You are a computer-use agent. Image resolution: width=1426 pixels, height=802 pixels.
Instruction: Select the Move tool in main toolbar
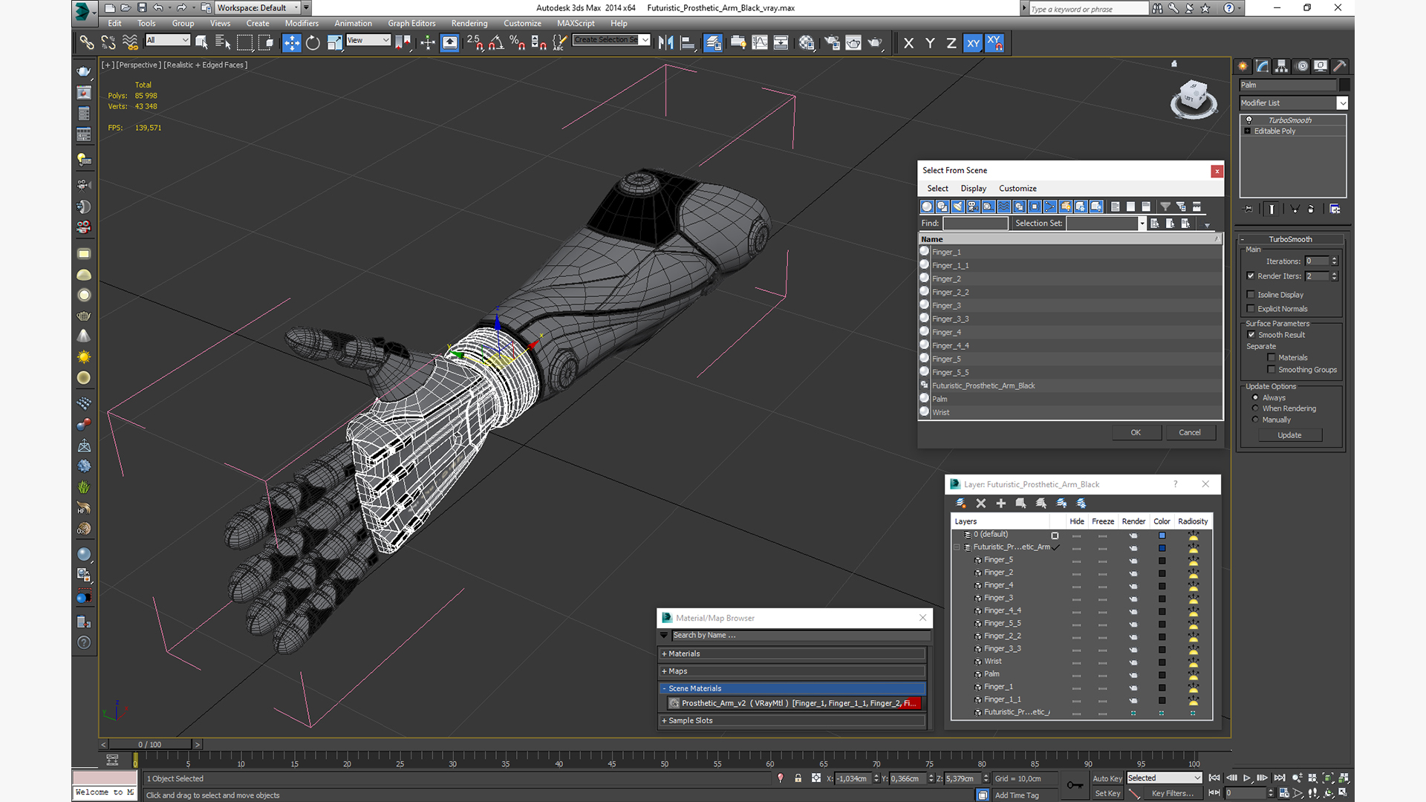click(x=291, y=43)
